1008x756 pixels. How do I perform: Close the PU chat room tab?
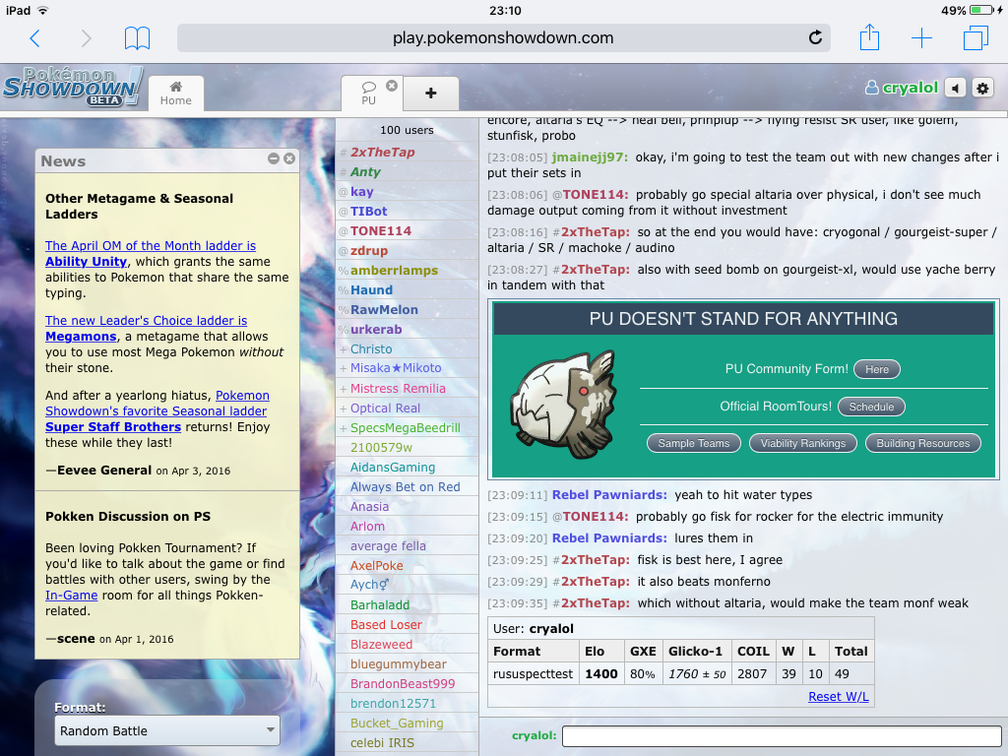pyautogui.click(x=392, y=86)
